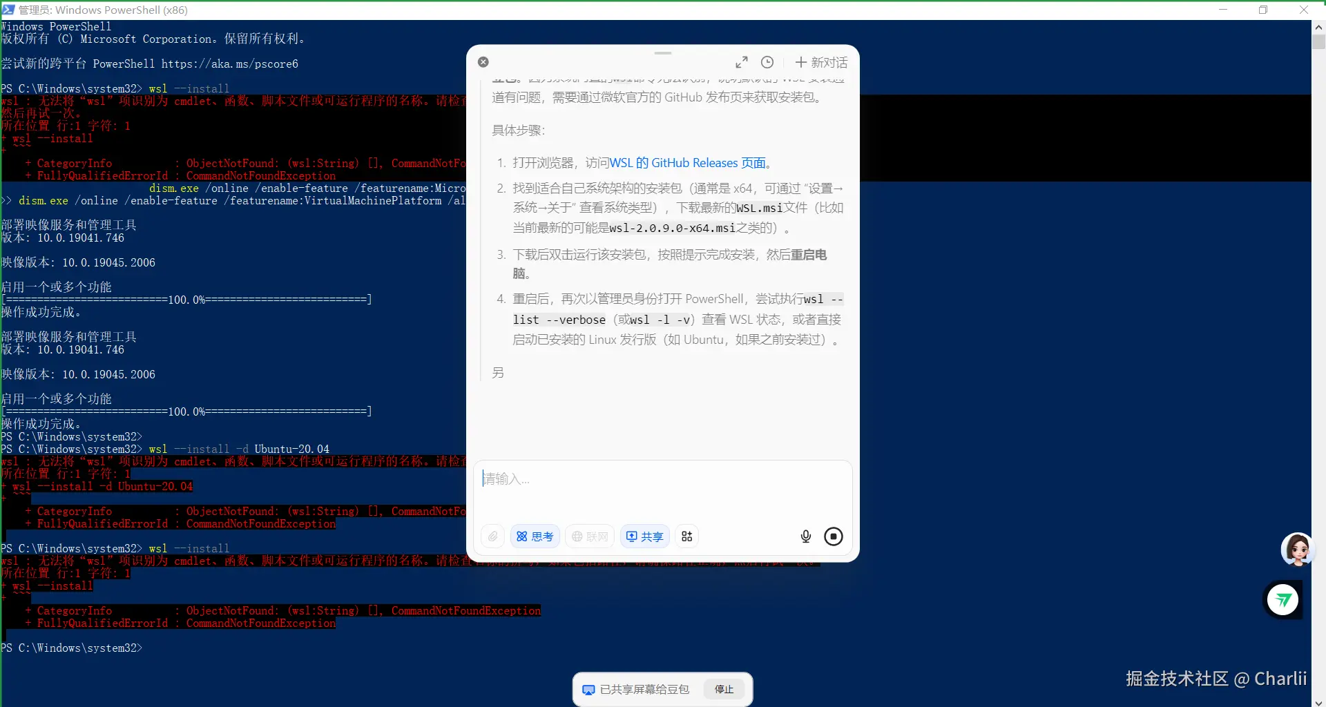1326x707 pixels.
Task: Click the PowerShell title bar icon
Action: 8,10
